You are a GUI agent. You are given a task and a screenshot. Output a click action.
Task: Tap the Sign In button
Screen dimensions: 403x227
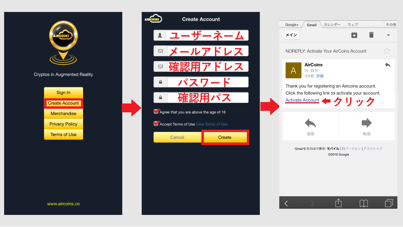63,93
